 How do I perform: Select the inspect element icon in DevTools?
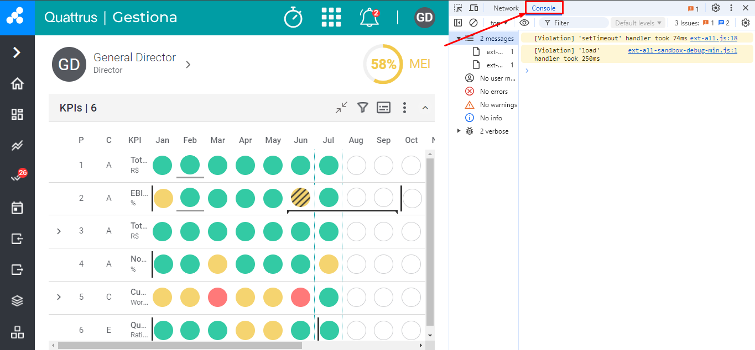(x=458, y=8)
